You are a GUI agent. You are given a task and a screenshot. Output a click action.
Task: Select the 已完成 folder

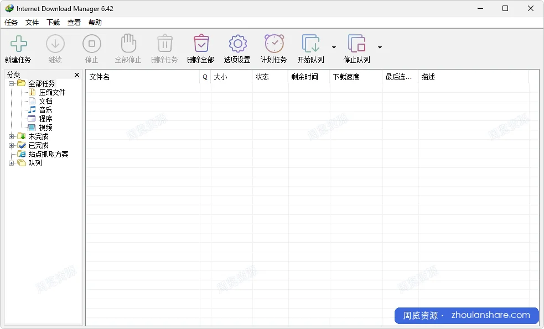38,145
